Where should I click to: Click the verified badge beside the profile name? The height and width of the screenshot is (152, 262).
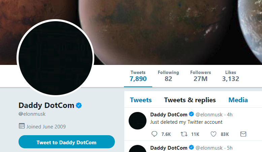79,106
